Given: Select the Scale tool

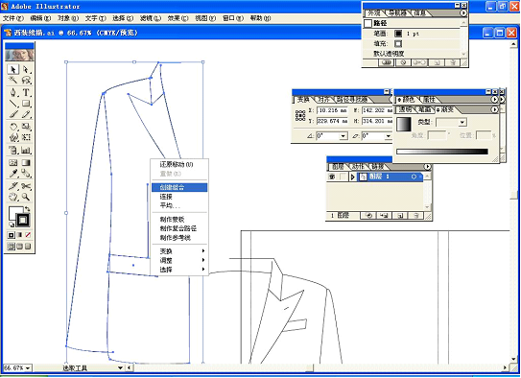Looking at the screenshot, I should 26,127.
